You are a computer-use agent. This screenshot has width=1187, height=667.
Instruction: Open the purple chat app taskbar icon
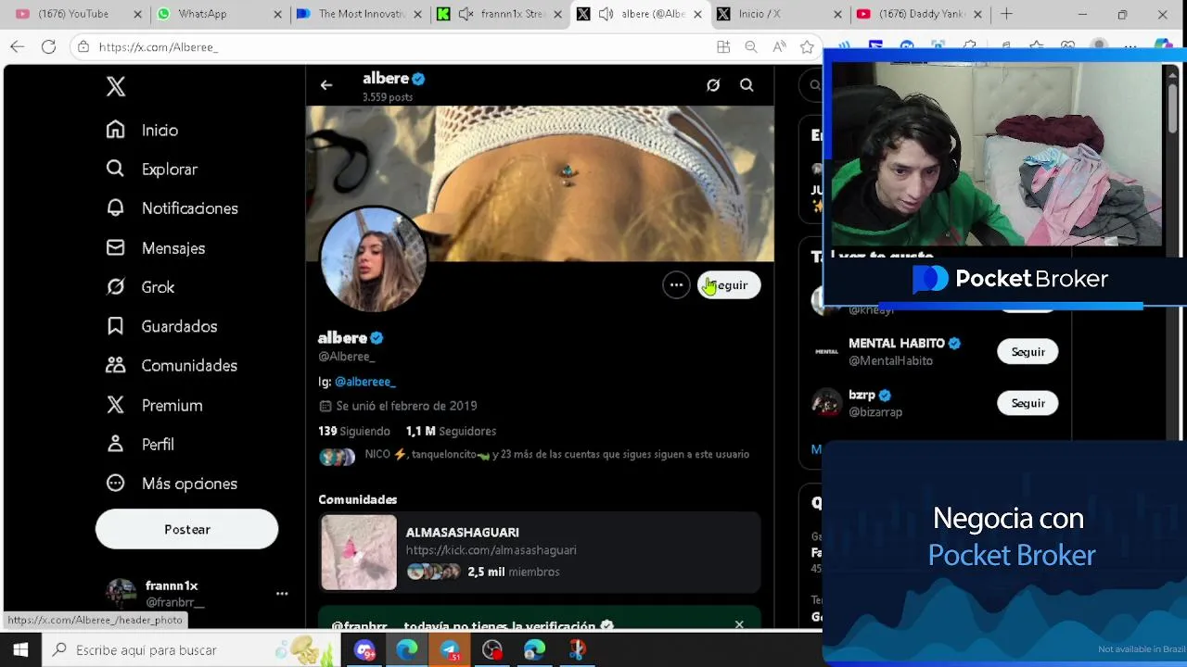364,650
